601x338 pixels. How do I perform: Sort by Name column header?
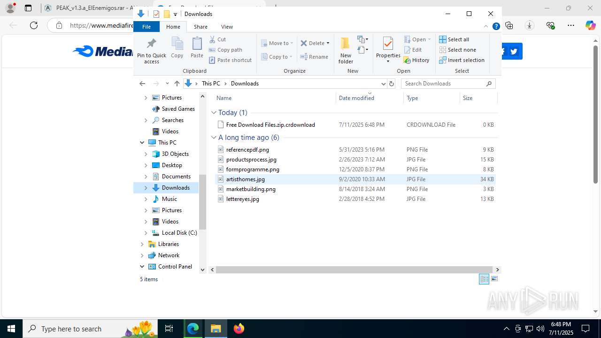(x=275, y=98)
